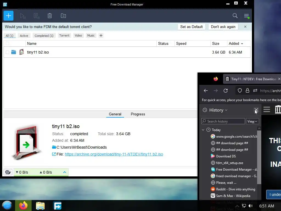
Task: Choose Don't ask again on banner
Action: tap(223, 27)
